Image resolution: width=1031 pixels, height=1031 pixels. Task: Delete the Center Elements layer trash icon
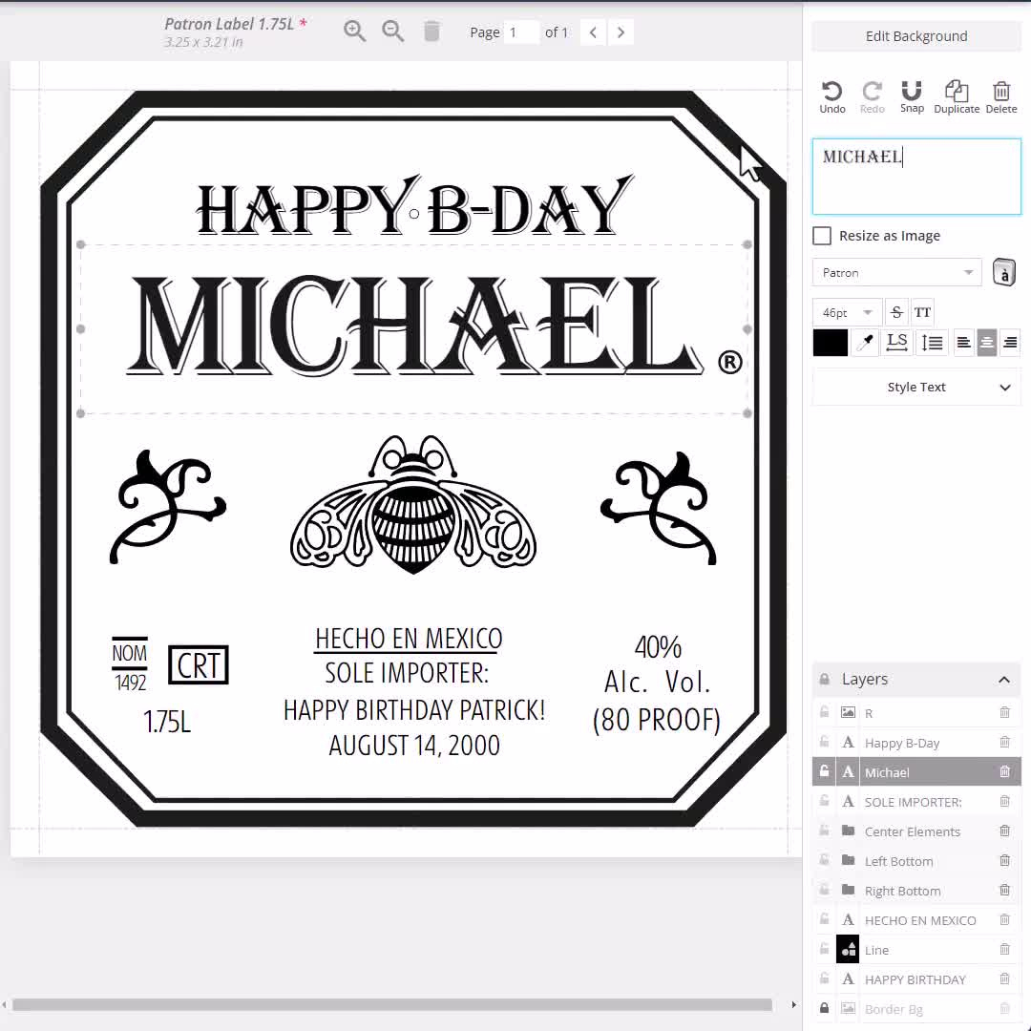(x=1004, y=831)
